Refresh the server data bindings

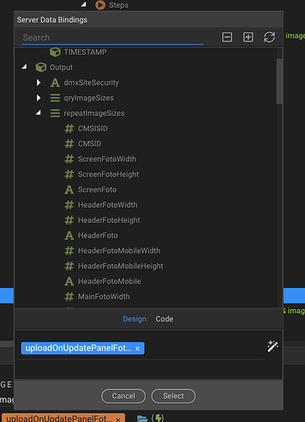(269, 37)
